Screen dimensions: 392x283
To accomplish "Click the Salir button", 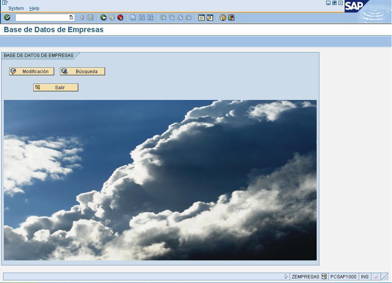I will click(56, 87).
